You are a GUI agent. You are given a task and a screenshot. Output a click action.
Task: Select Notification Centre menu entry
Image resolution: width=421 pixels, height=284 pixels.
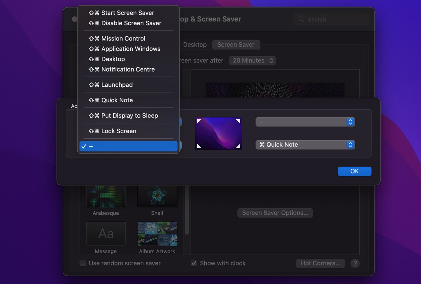pos(128,69)
